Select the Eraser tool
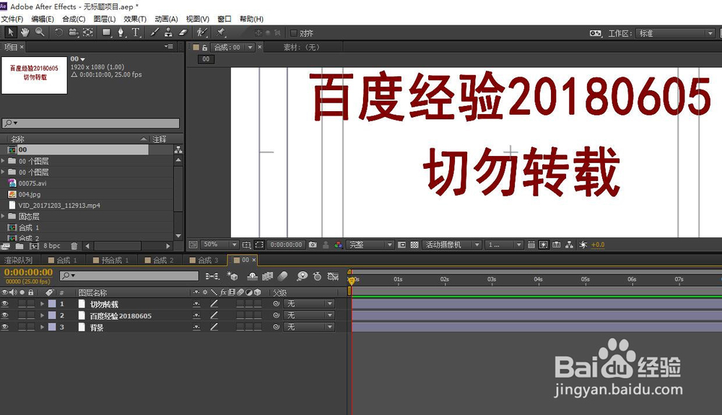 [x=183, y=32]
